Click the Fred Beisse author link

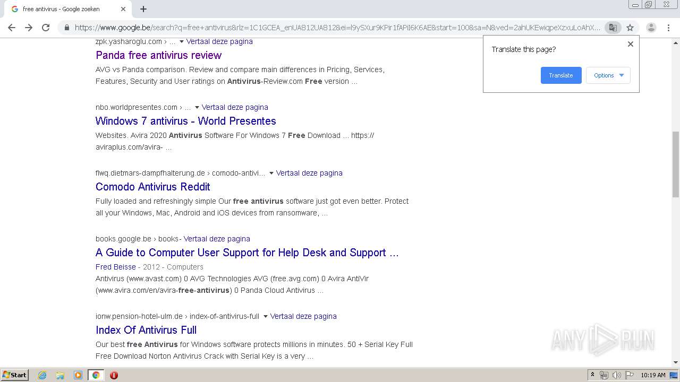point(116,267)
